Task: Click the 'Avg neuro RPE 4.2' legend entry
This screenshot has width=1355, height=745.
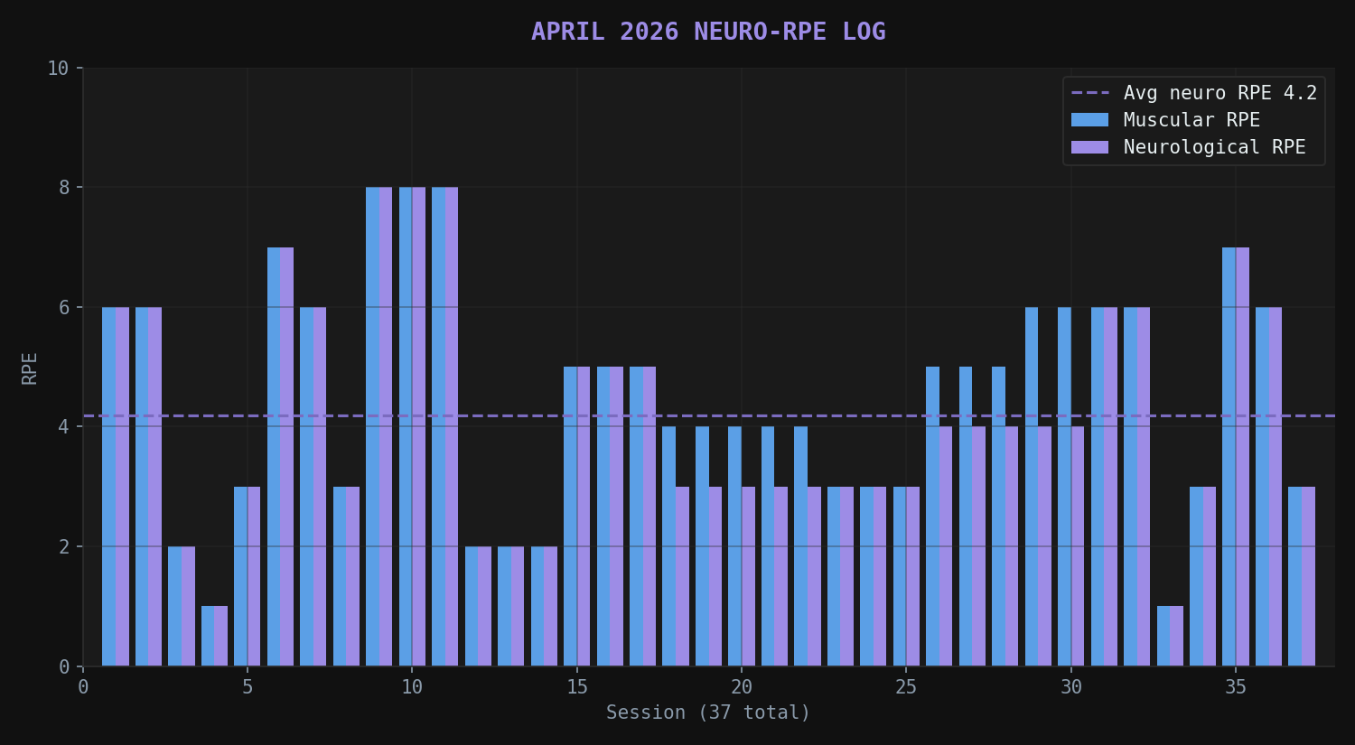Action: [x=1193, y=93]
